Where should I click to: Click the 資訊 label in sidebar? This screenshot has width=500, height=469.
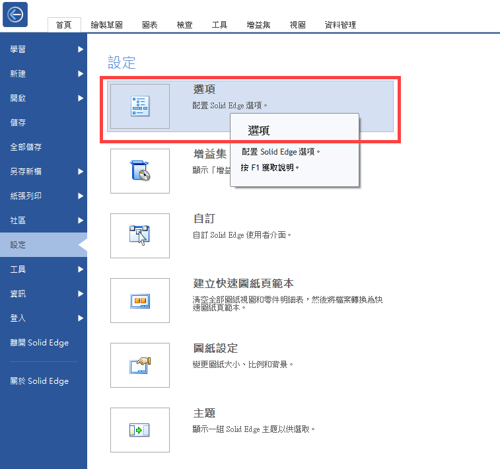(18, 294)
